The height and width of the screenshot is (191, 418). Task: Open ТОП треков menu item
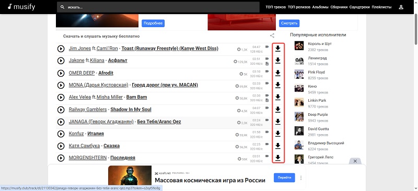(x=276, y=7)
